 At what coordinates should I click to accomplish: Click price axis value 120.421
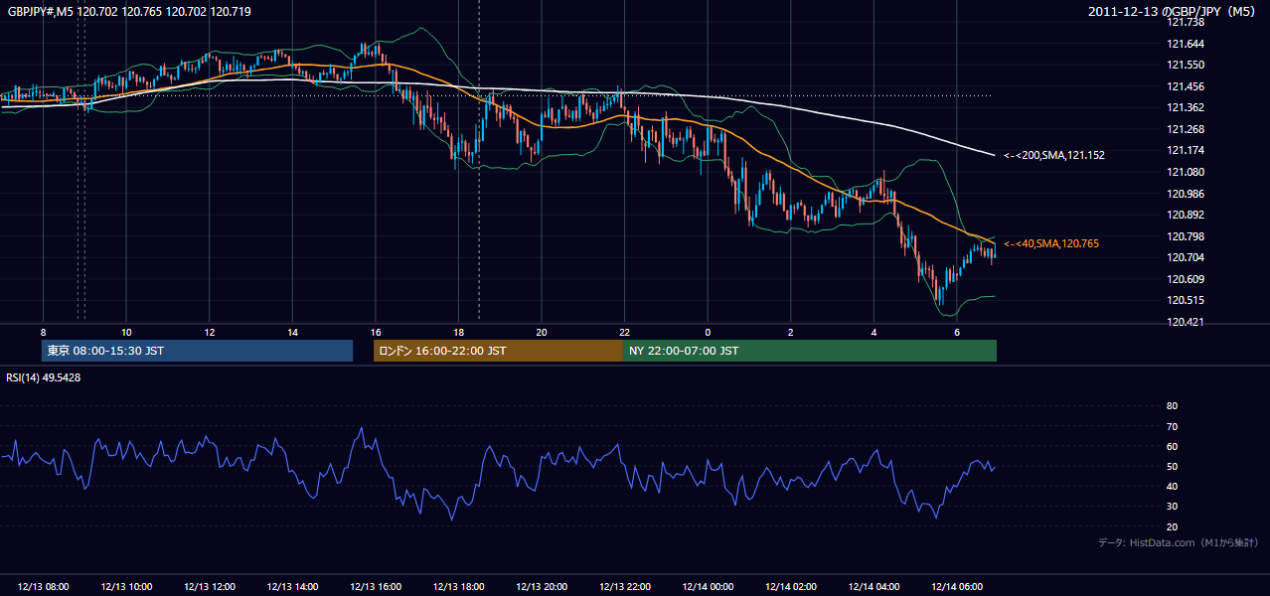[x=1185, y=322]
